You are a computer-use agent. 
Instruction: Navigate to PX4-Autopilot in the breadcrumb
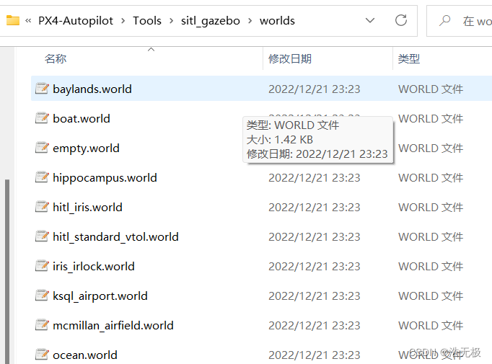pos(76,21)
